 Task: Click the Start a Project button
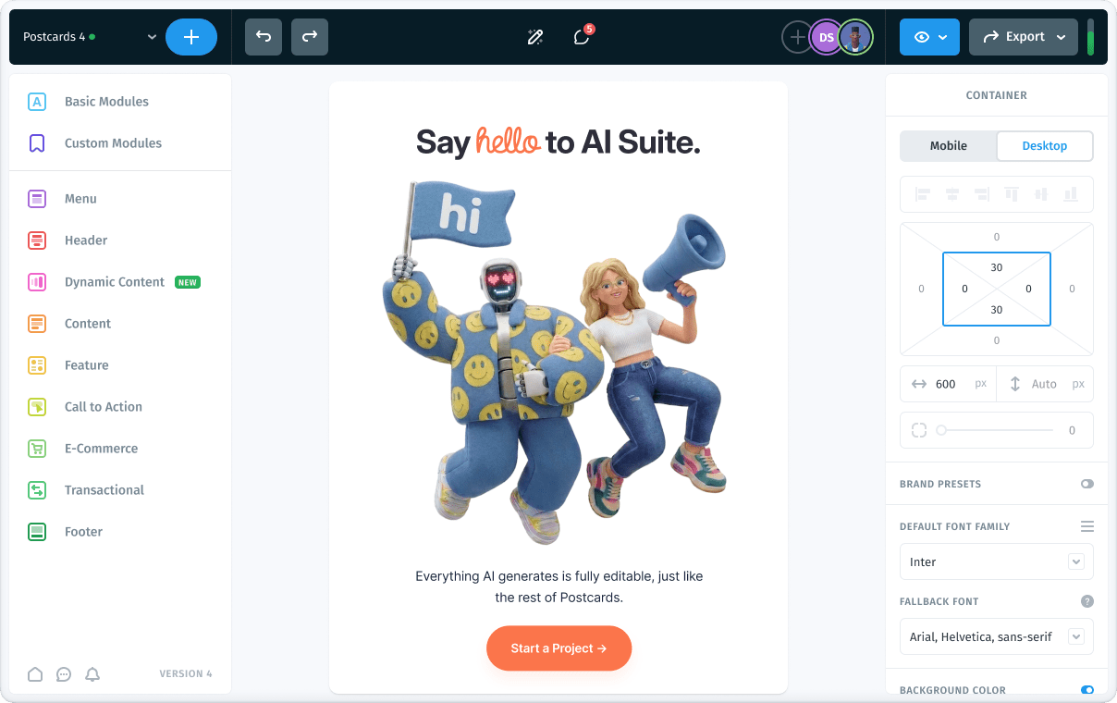(558, 648)
